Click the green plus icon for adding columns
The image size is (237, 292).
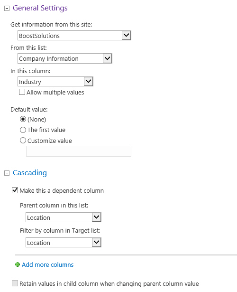tap(18, 264)
